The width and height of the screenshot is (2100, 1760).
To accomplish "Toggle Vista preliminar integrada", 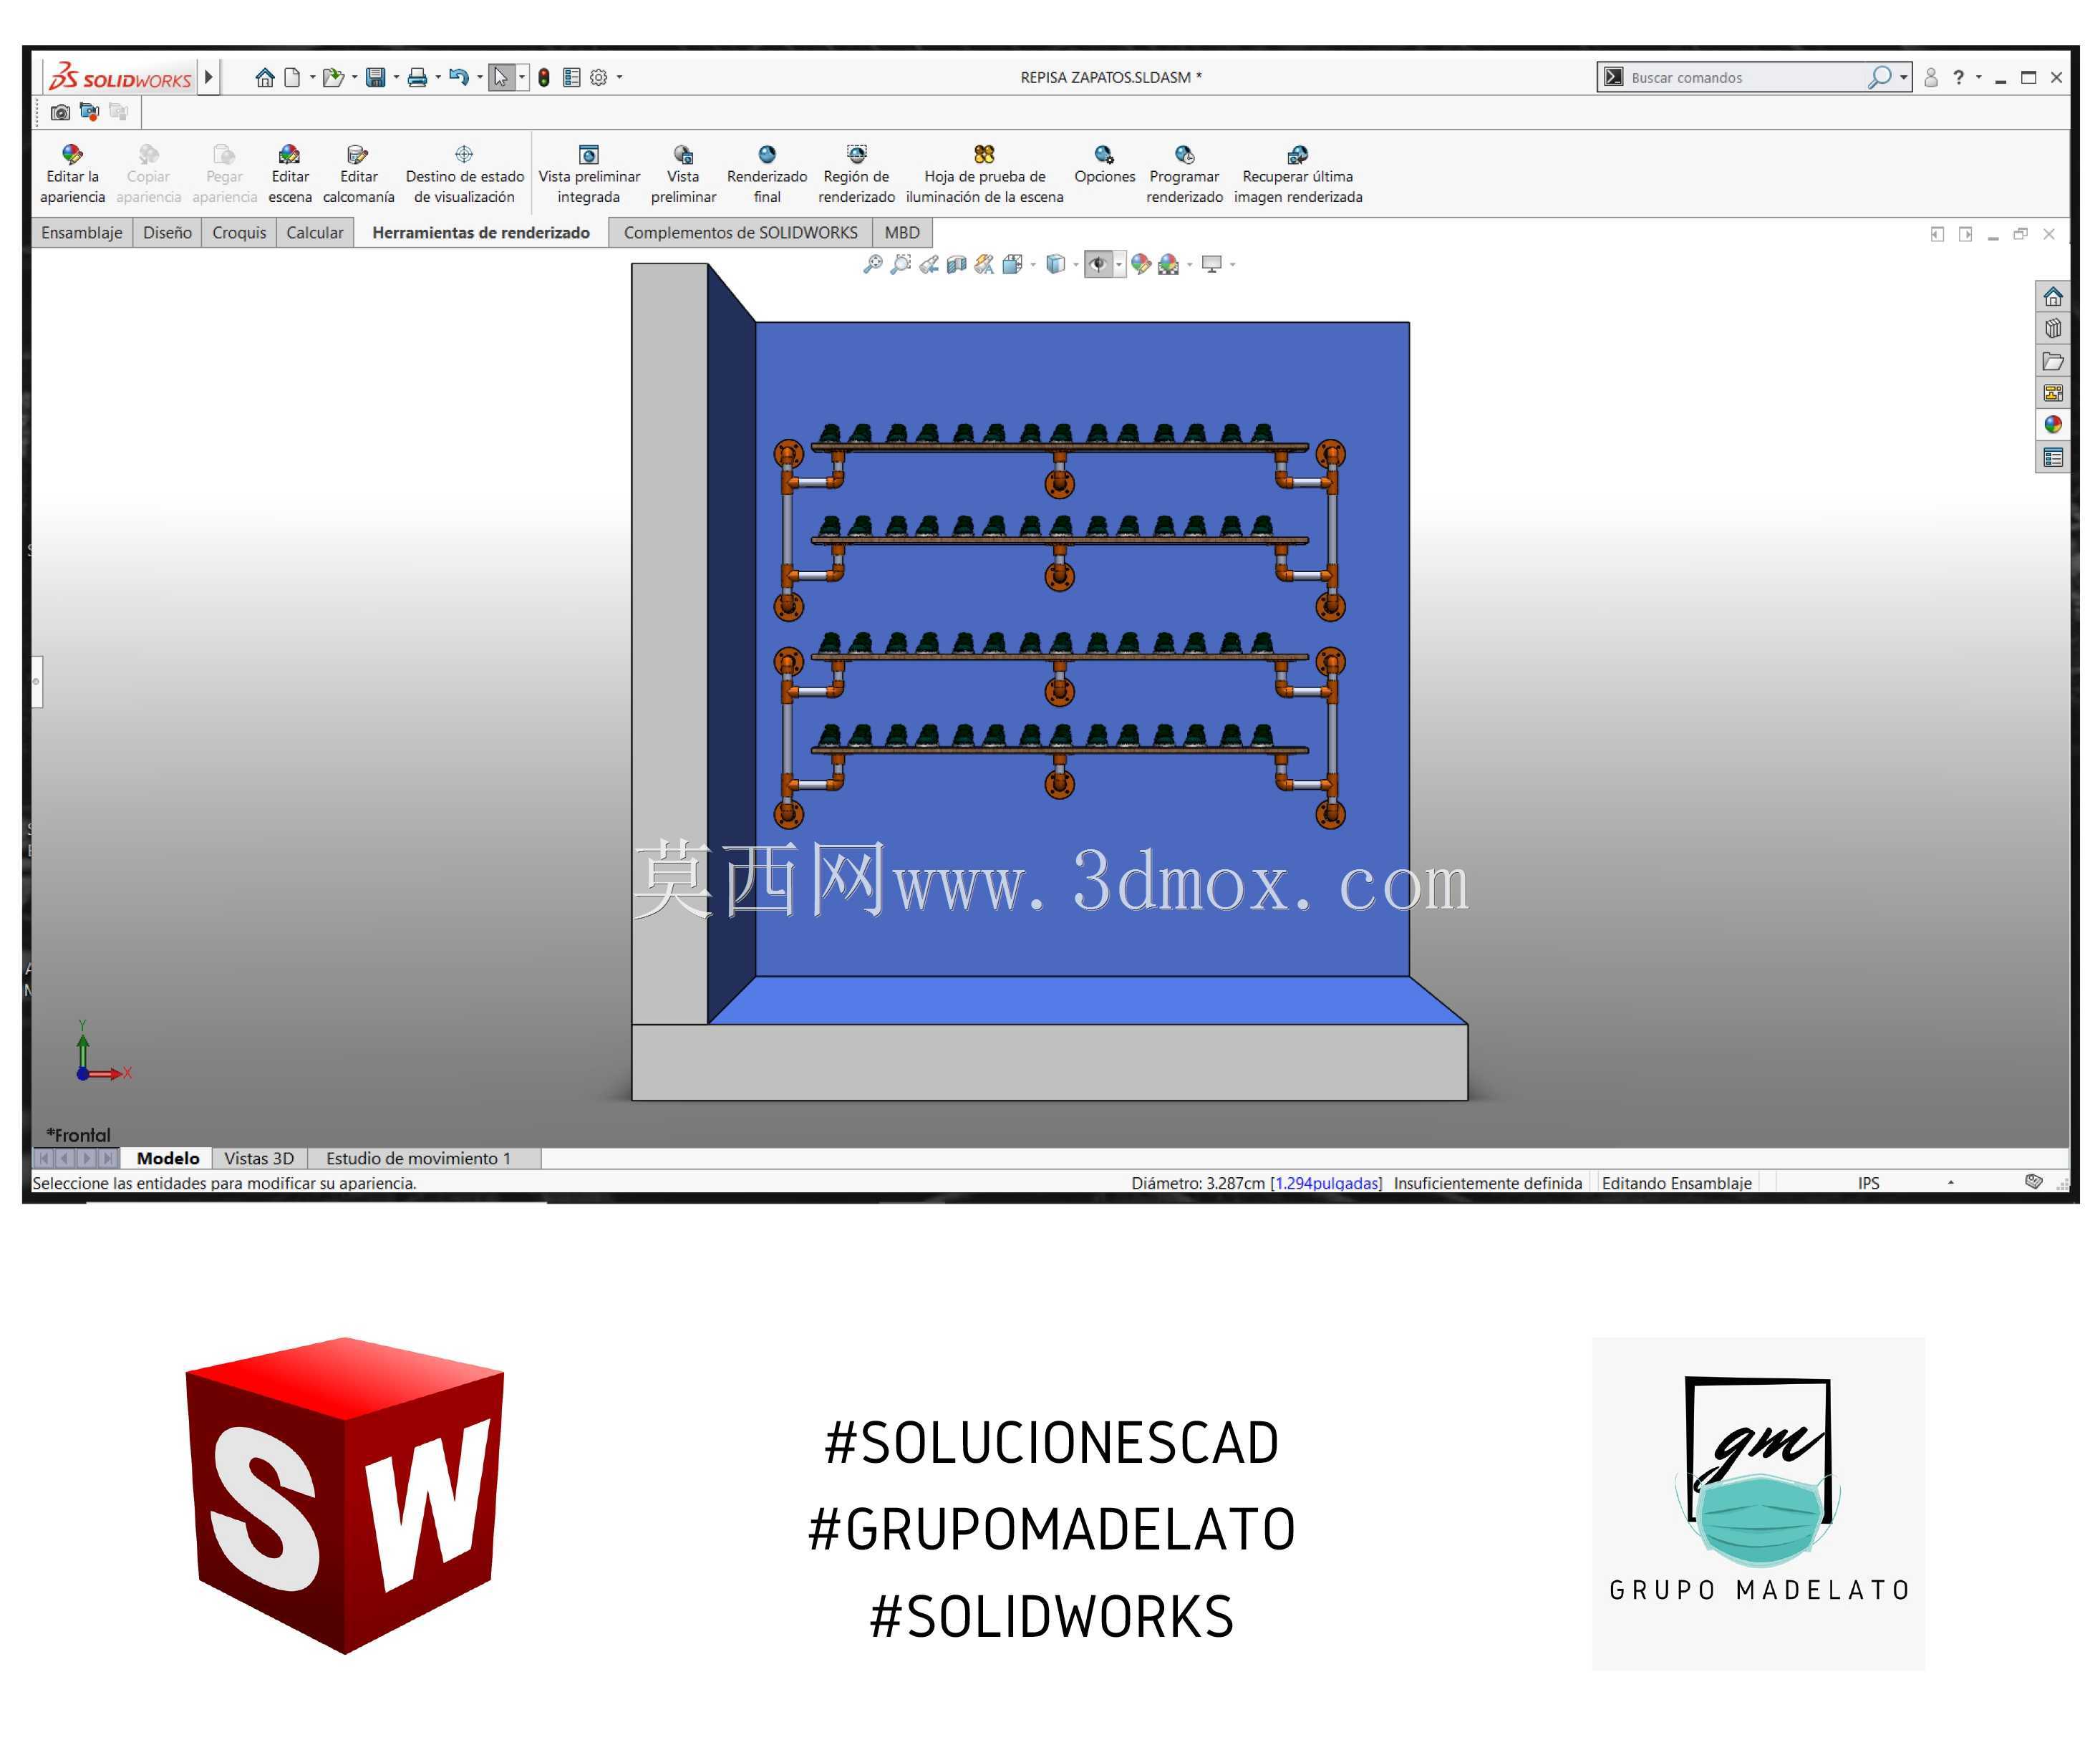I will tap(589, 174).
